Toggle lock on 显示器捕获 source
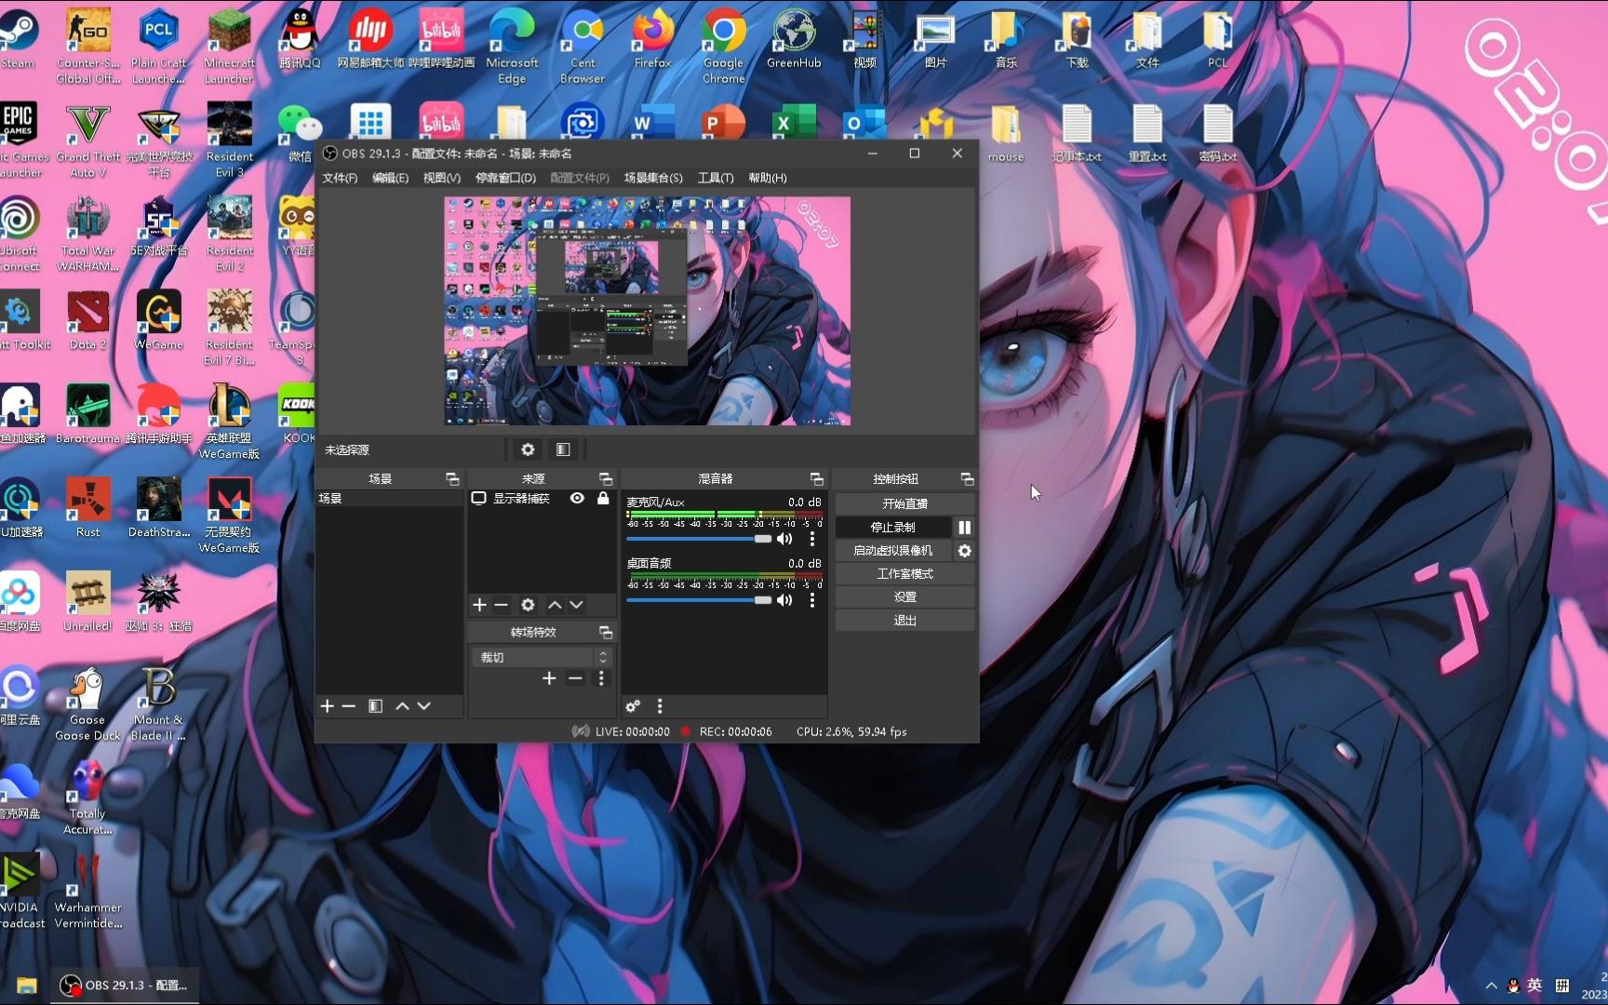 603,498
